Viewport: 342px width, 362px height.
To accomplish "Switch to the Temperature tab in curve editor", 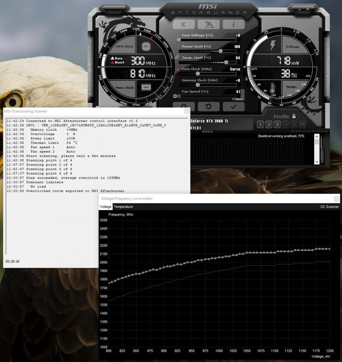I will click(123, 207).
